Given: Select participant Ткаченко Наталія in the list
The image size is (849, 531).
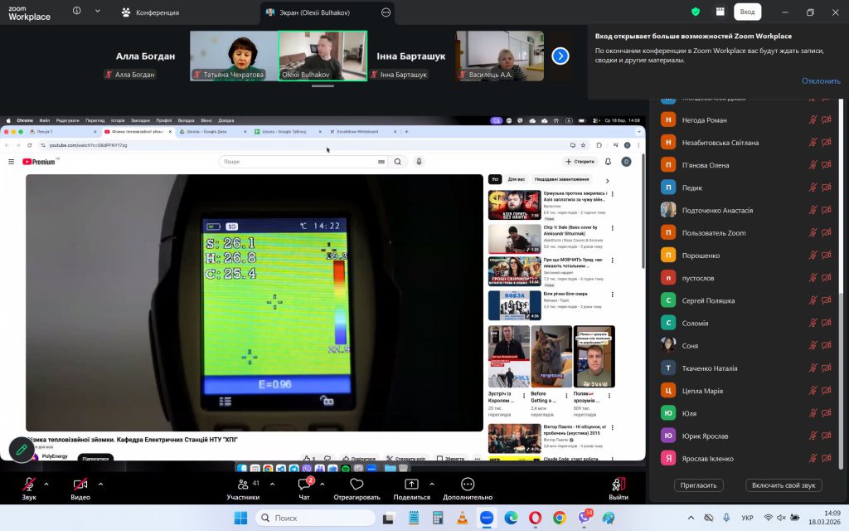Looking at the screenshot, I should (x=747, y=368).
